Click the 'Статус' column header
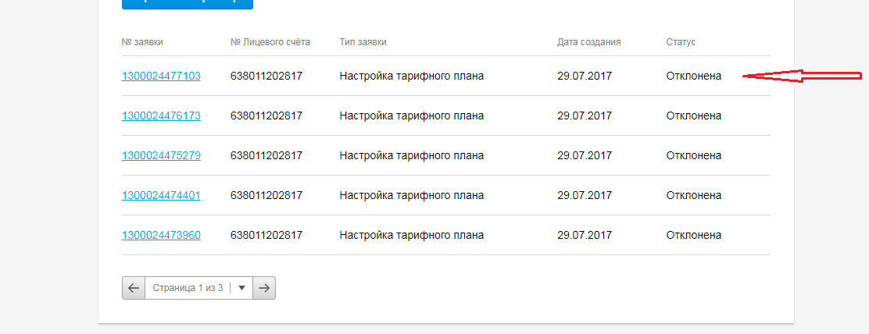869x334 pixels. (681, 42)
